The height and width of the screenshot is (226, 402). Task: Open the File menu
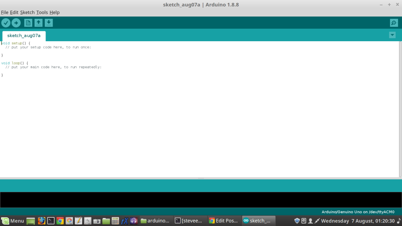[5, 12]
